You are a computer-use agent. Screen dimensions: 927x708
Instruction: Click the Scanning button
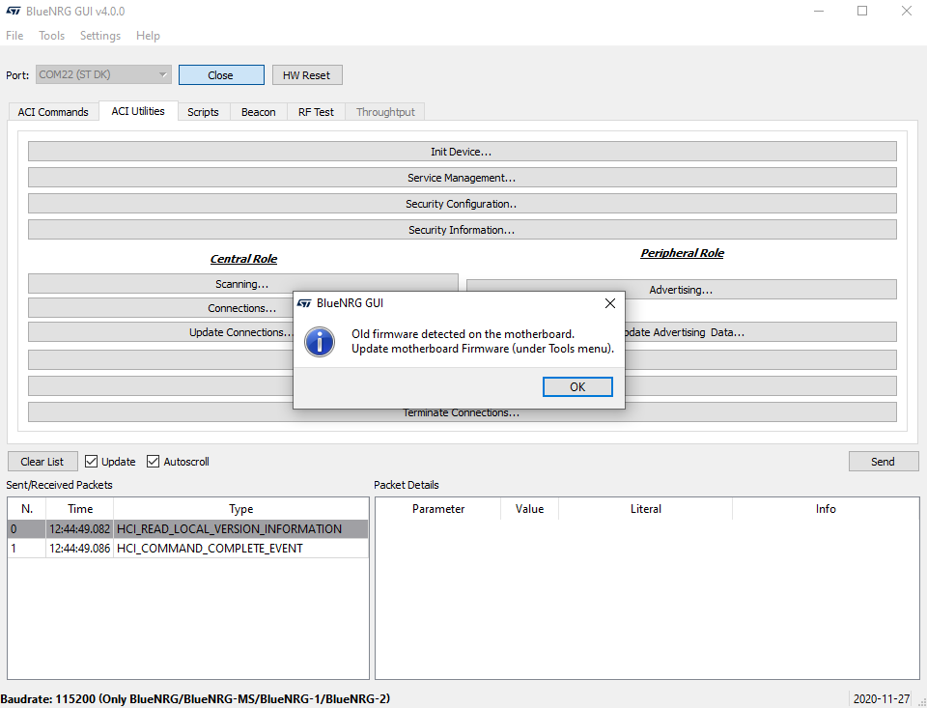(x=242, y=283)
